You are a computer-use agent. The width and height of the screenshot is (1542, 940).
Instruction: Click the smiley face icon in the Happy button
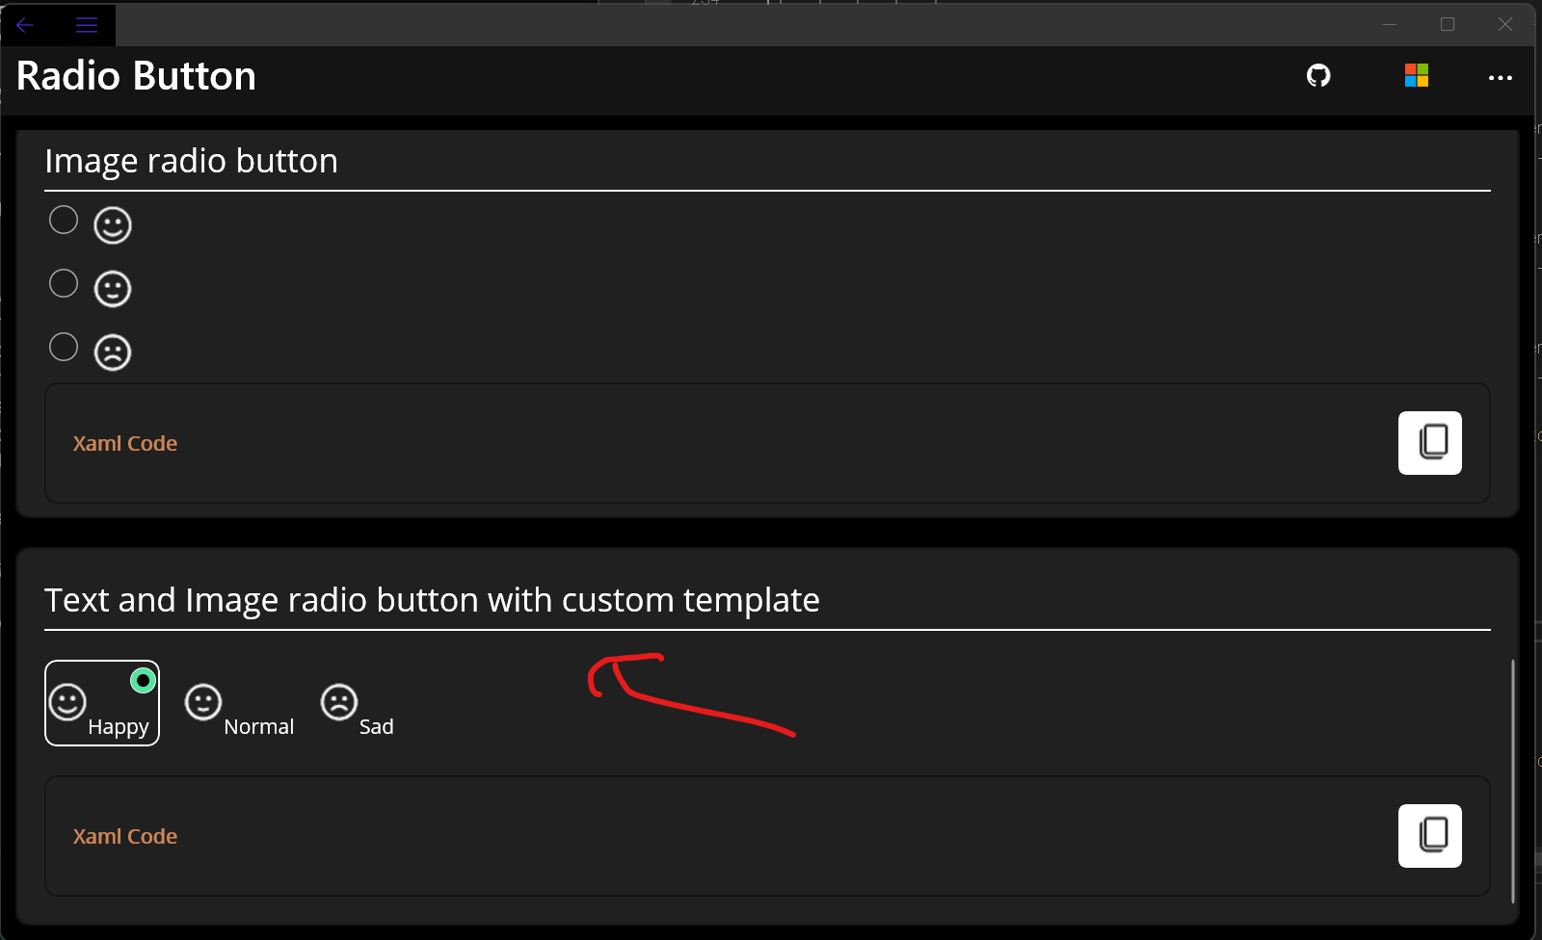tap(67, 703)
